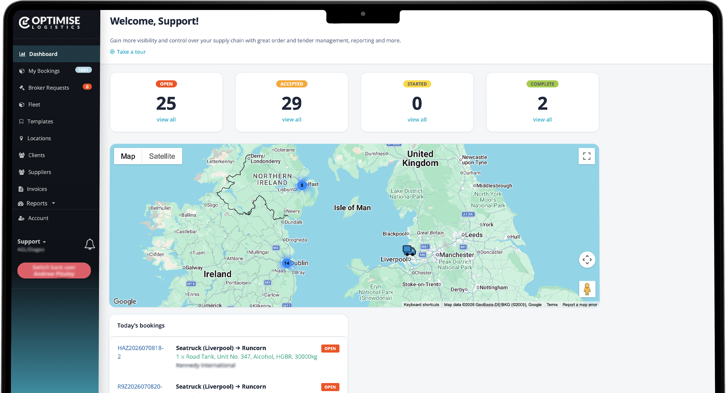This screenshot has height=393, width=726.
Task: Click the Optimise Logistics logo
Action: [49, 23]
